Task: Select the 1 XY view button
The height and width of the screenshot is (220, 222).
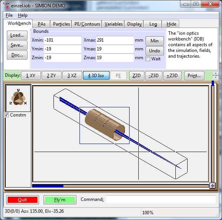Action: (31, 76)
